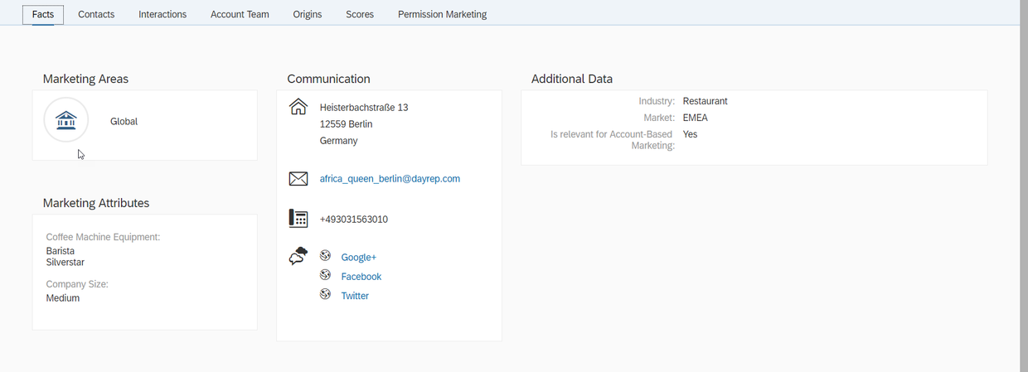Open the Contacts tab
Viewport: 1028px width, 372px height.
(96, 14)
